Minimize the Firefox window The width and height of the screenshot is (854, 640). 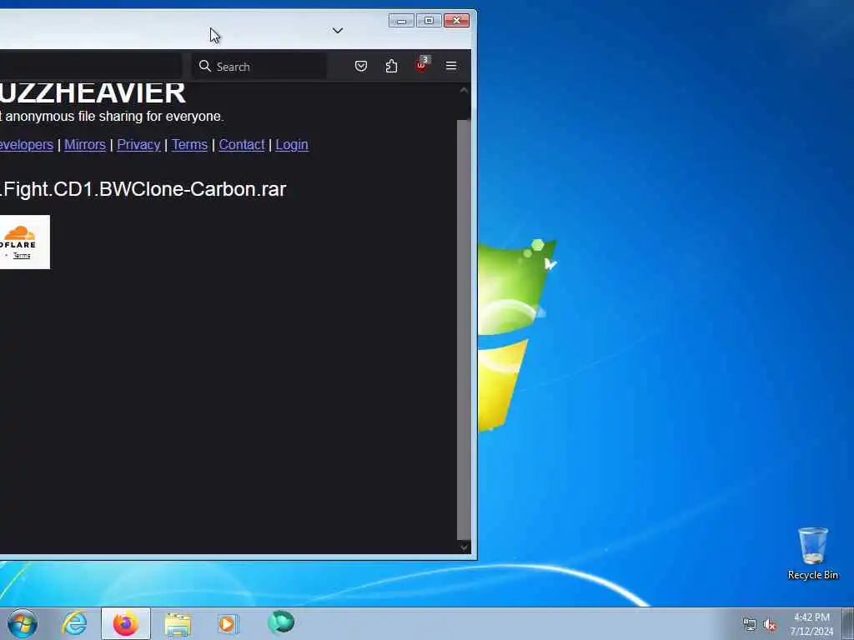click(401, 21)
